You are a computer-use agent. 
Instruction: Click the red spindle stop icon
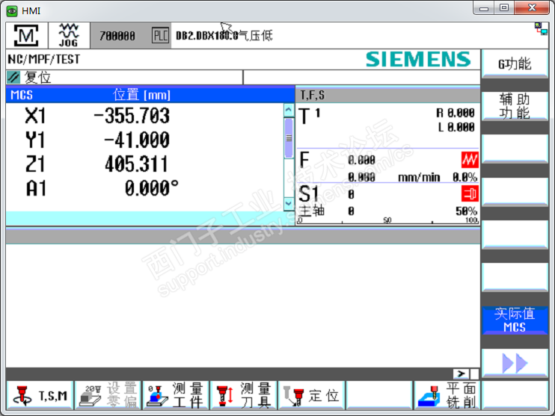tap(470, 193)
